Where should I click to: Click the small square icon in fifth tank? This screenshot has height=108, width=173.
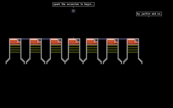coord(96,40)
